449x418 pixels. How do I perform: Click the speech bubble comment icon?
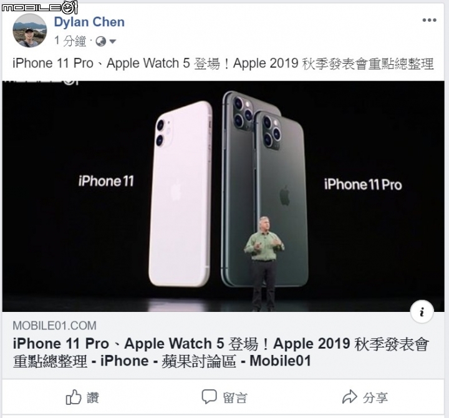point(209,397)
